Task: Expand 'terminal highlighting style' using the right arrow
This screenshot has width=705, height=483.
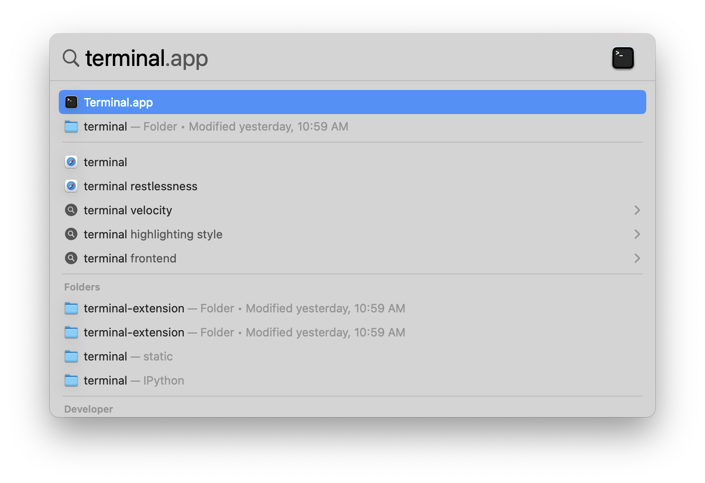Action: tap(638, 234)
